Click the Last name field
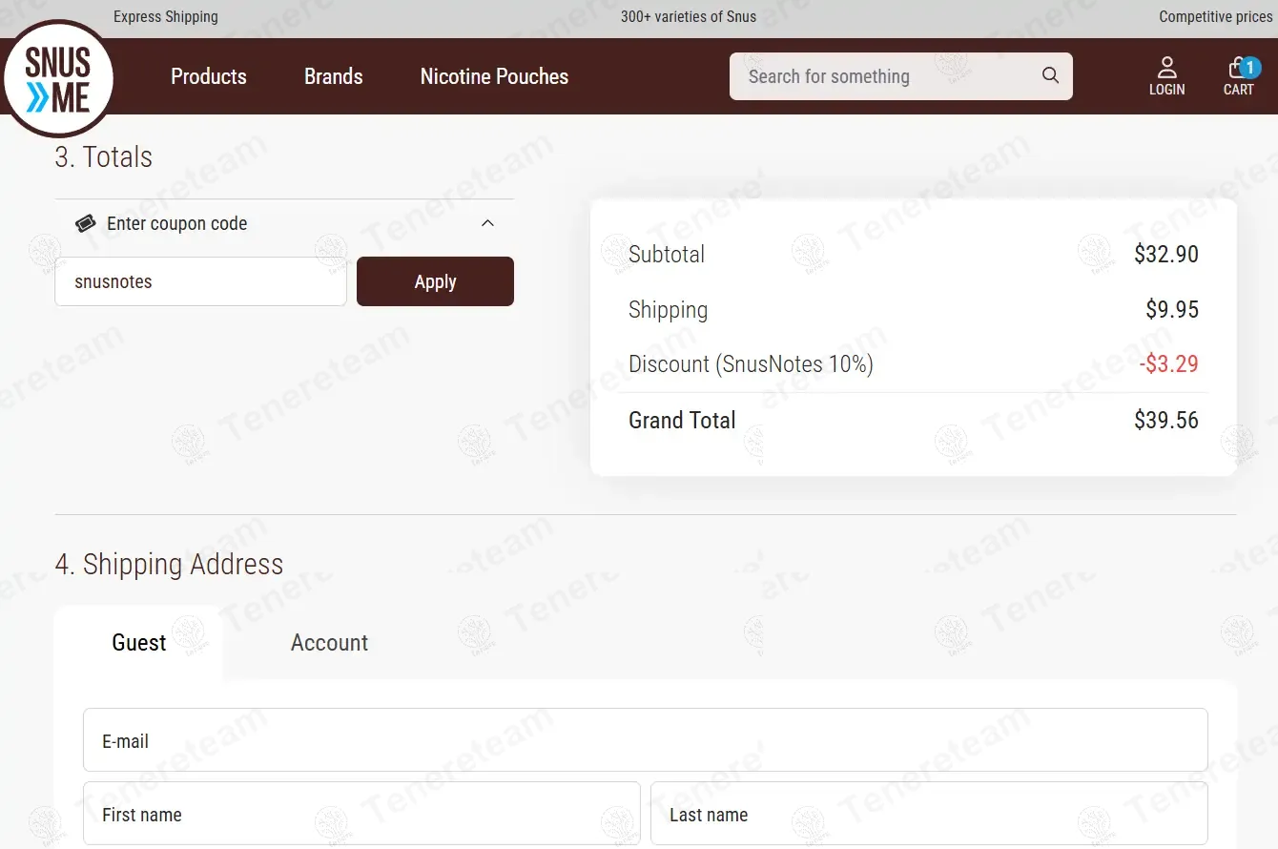The height and width of the screenshot is (849, 1278). [x=929, y=814]
